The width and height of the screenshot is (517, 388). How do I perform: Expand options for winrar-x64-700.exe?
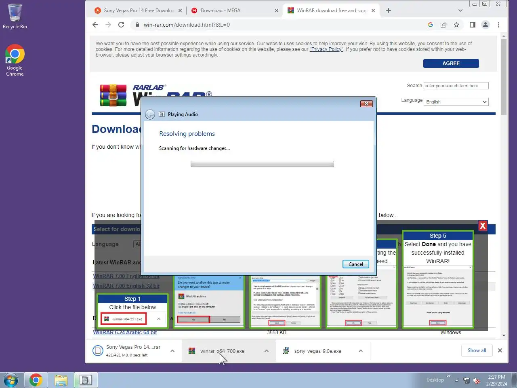[x=267, y=351]
